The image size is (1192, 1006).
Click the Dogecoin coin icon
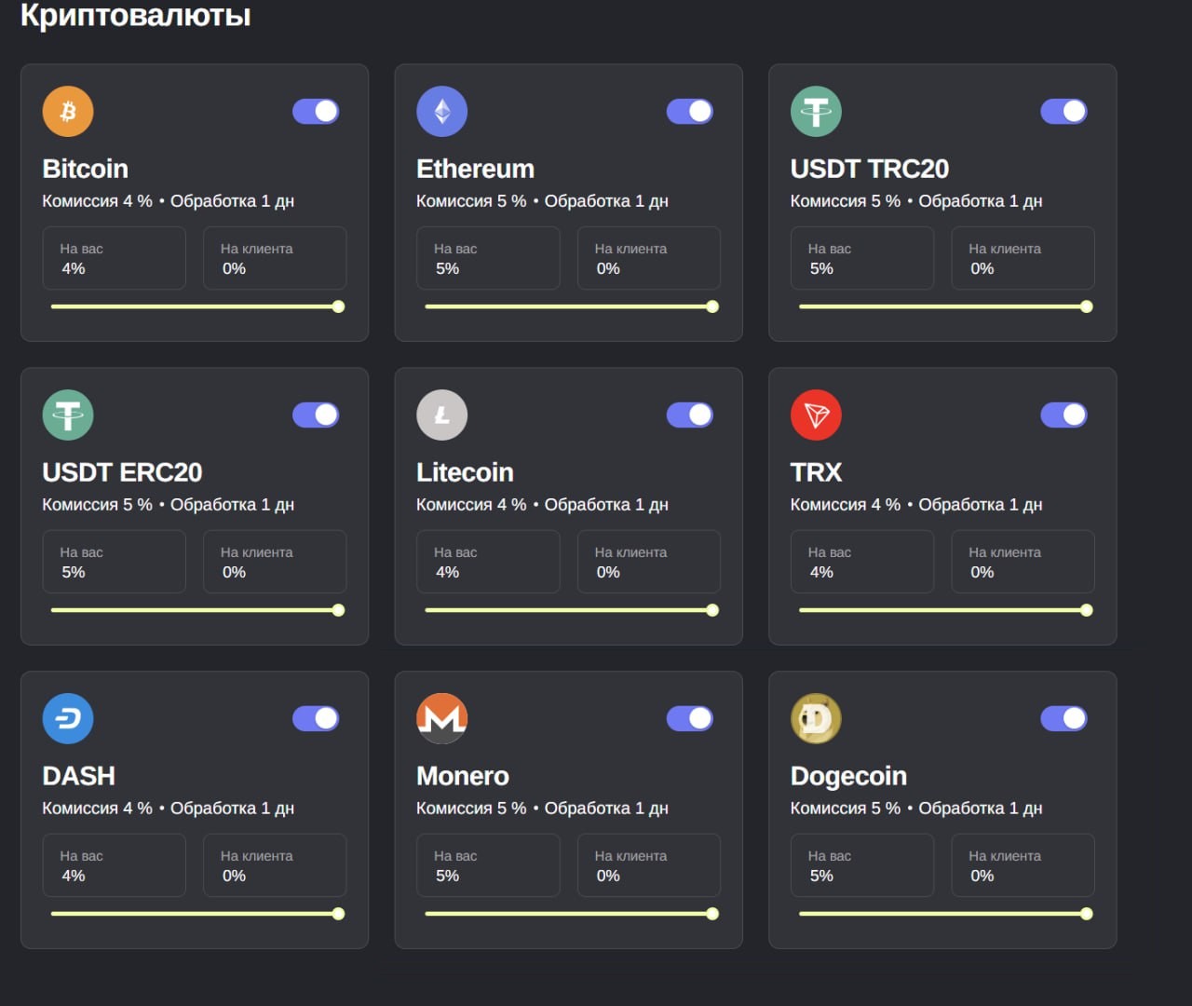pyautogui.click(x=816, y=719)
